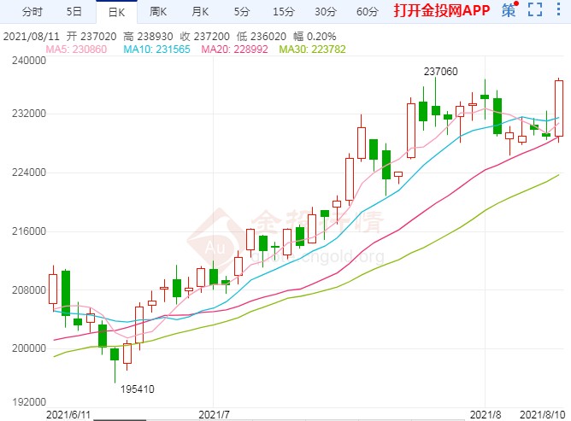Click the 195410 low price annotation
This screenshot has height=421, width=571.
click(138, 389)
